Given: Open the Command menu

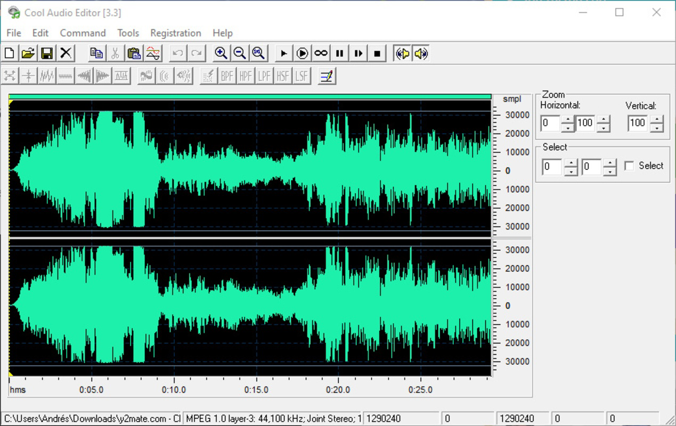Looking at the screenshot, I should coord(83,33).
